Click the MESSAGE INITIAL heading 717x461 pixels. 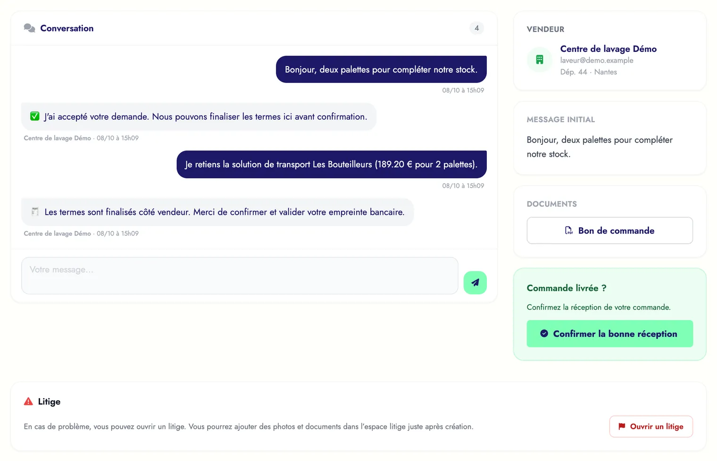pos(560,120)
